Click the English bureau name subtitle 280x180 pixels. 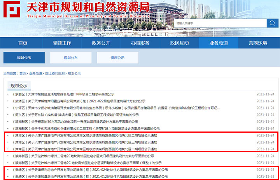tap(88, 16)
